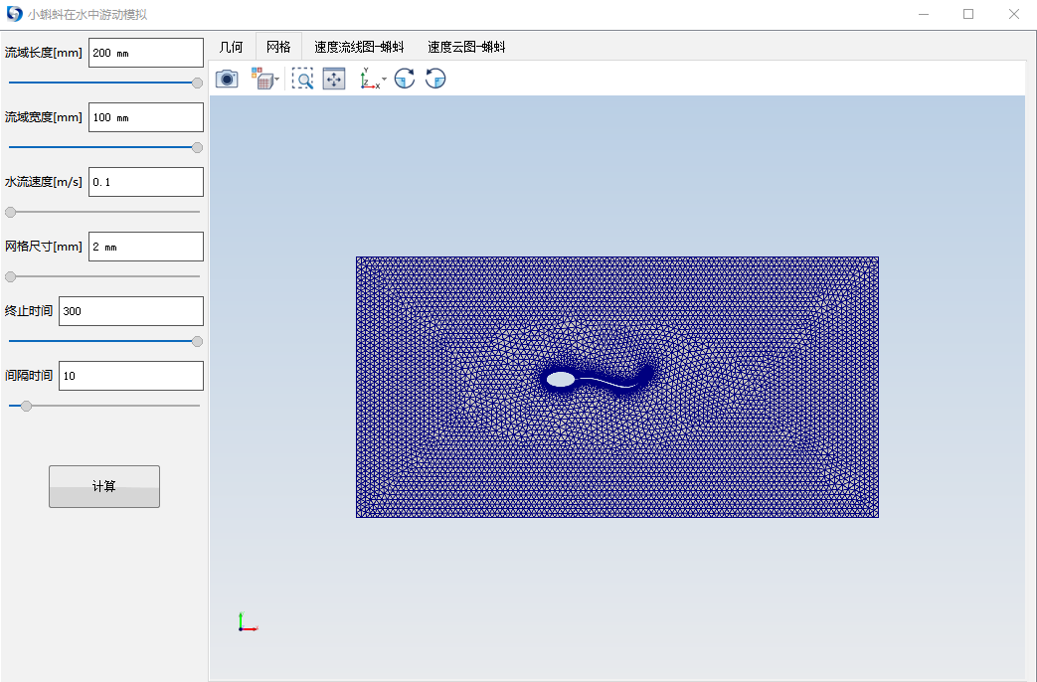The height and width of the screenshot is (682, 1037).
Task: Rotate the view clockwise
Action: point(405,79)
